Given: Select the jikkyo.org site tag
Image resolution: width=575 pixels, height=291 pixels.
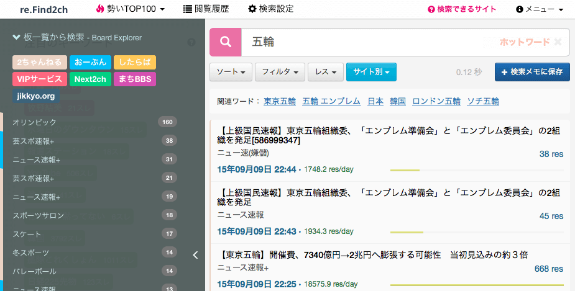Looking at the screenshot, I should (x=36, y=96).
